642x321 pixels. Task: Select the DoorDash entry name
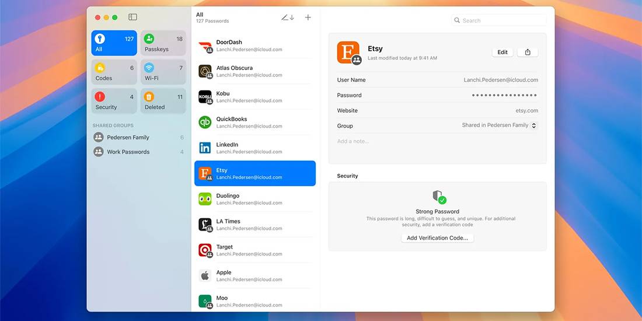point(229,42)
